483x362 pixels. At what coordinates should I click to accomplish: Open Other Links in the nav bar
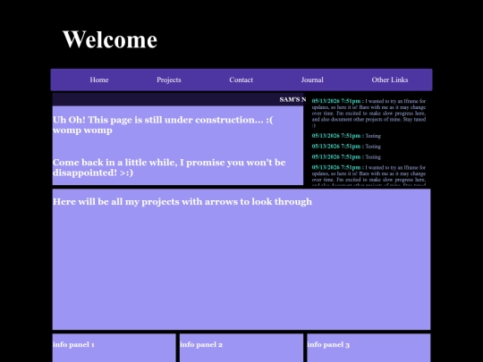coord(390,80)
